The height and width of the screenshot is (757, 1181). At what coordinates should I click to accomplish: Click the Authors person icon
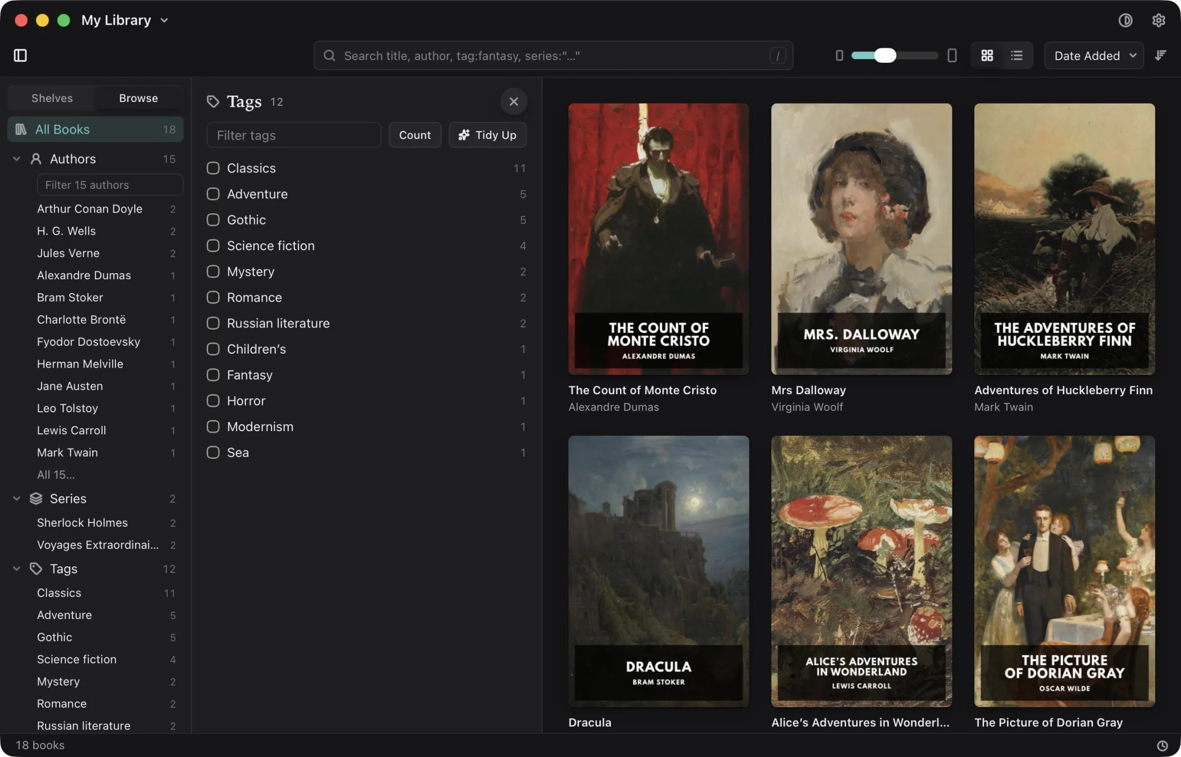[x=36, y=159]
